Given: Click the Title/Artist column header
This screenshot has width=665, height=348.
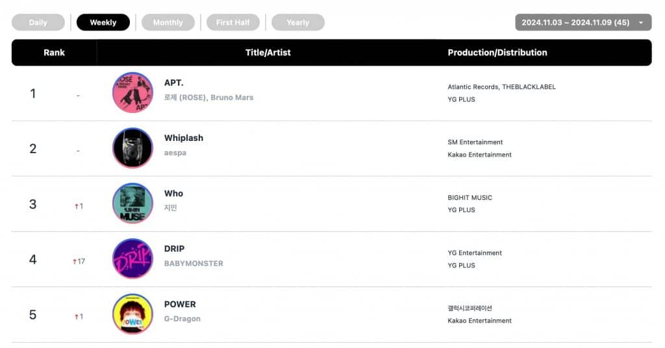Looking at the screenshot, I should 268,53.
